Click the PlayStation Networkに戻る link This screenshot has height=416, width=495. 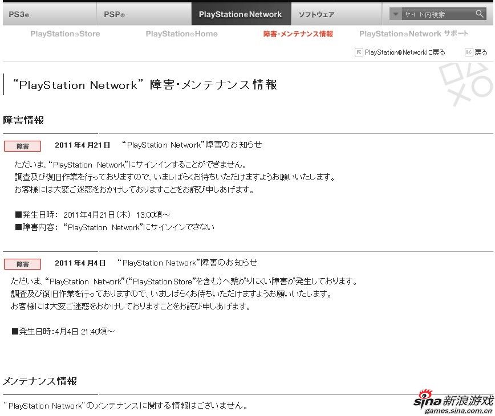tap(405, 52)
